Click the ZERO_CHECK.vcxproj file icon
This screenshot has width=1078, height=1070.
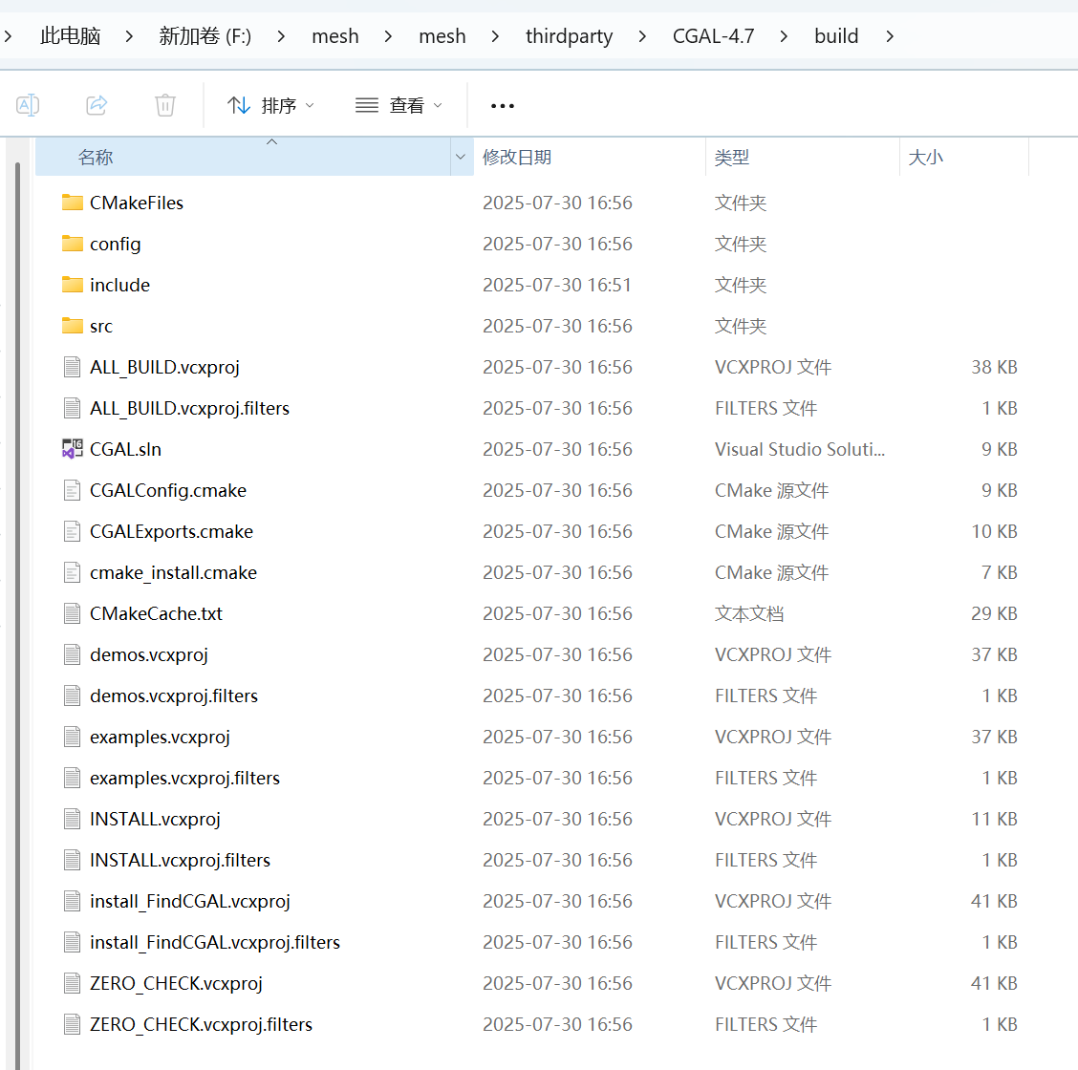(x=73, y=983)
